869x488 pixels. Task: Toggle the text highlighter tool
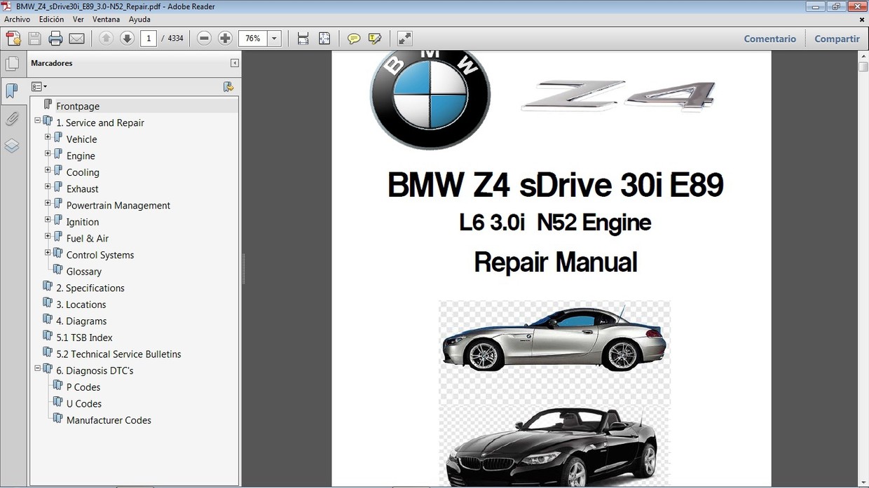(375, 38)
